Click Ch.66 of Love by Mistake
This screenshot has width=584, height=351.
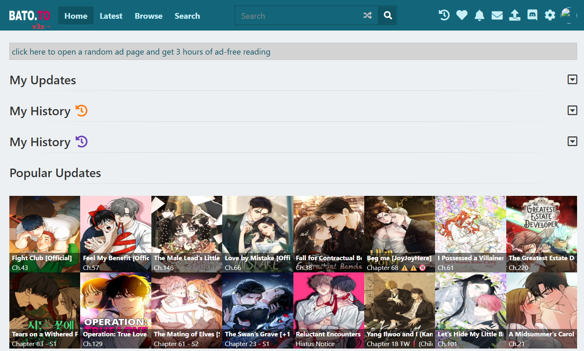click(x=233, y=268)
